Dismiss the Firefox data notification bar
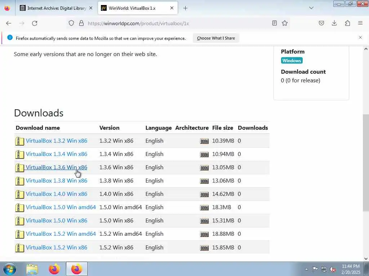 (x=360, y=37)
